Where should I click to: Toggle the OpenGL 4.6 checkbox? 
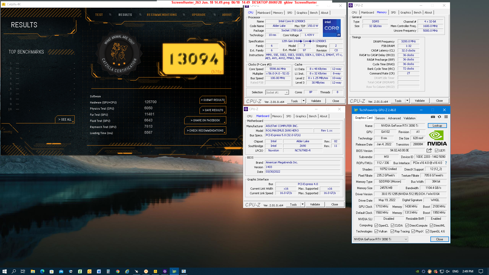tap(427, 231)
